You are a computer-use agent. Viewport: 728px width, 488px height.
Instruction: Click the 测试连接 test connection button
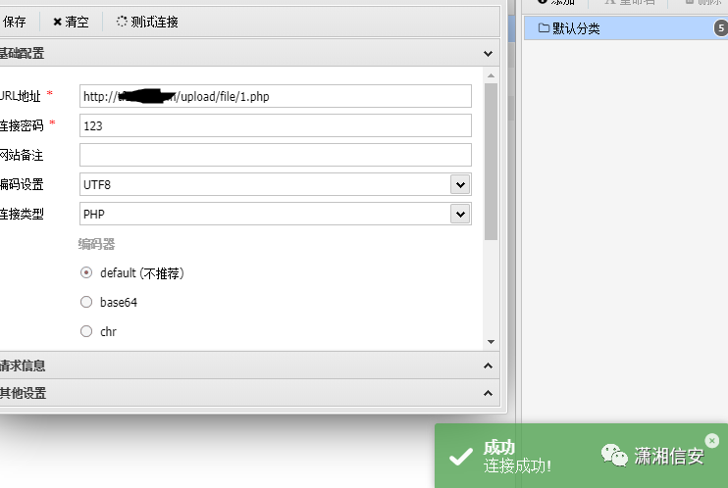click(147, 22)
